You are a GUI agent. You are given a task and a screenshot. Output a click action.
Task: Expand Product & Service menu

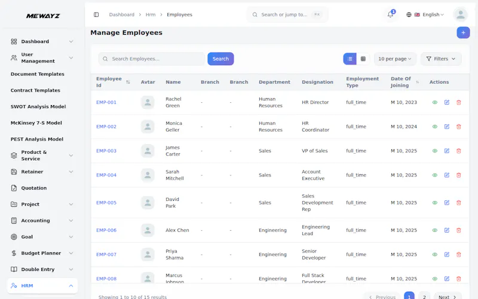pyautogui.click(x=42, y=155)
